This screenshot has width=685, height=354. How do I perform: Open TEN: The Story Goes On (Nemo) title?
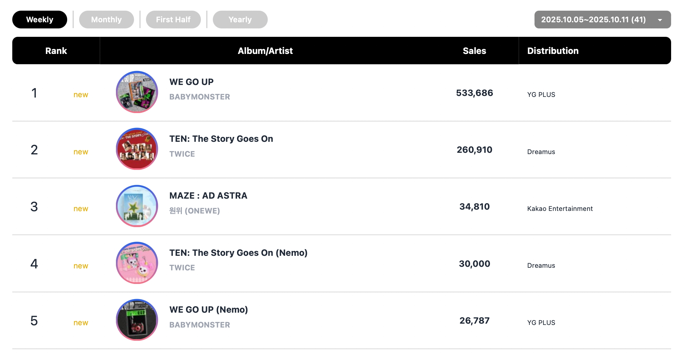point(238,253)
